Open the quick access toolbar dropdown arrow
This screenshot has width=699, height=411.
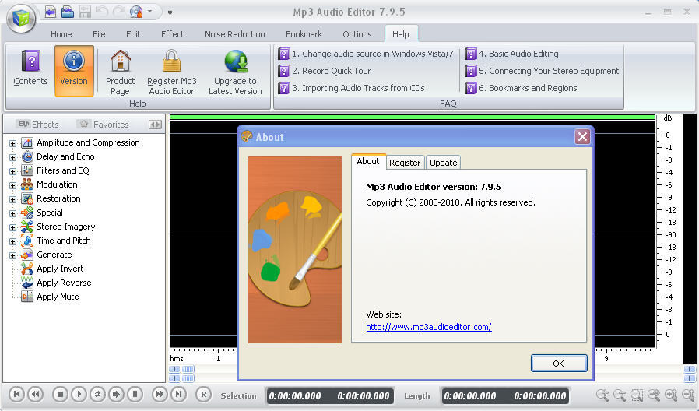click(x=170, y=13)
